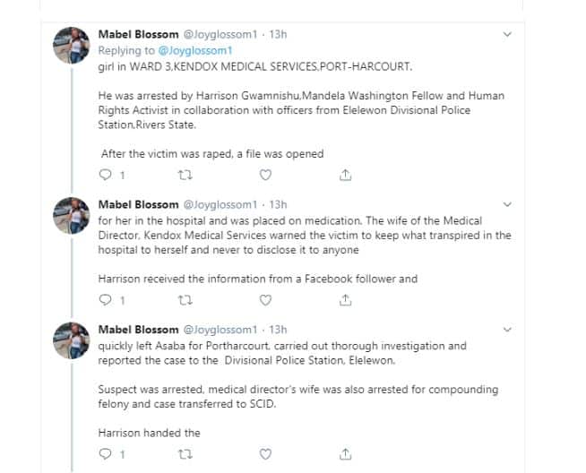The height and width of the screenshot is (473, 586).
Task: Click the profile picture on the second tweet
Action: [x=73, y=216]
